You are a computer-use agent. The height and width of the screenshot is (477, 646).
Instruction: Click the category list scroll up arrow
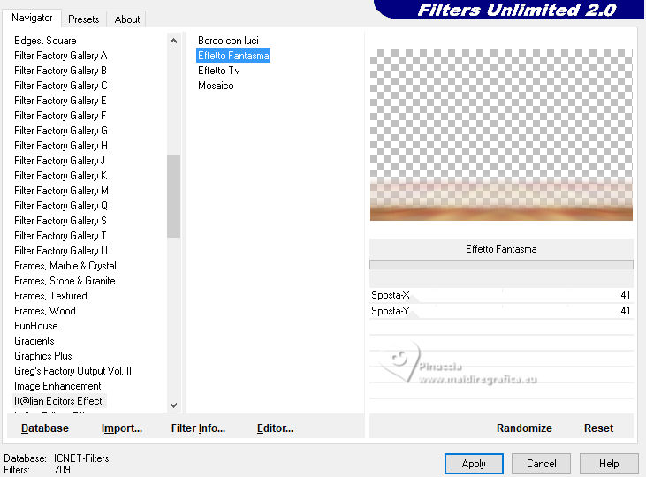point(173,41)
